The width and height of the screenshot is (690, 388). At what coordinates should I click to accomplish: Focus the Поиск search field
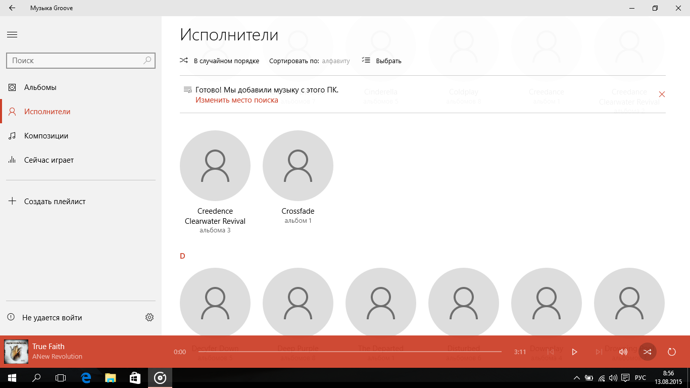pos(81,60)
